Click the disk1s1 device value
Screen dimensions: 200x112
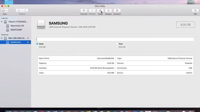(189, 73)
